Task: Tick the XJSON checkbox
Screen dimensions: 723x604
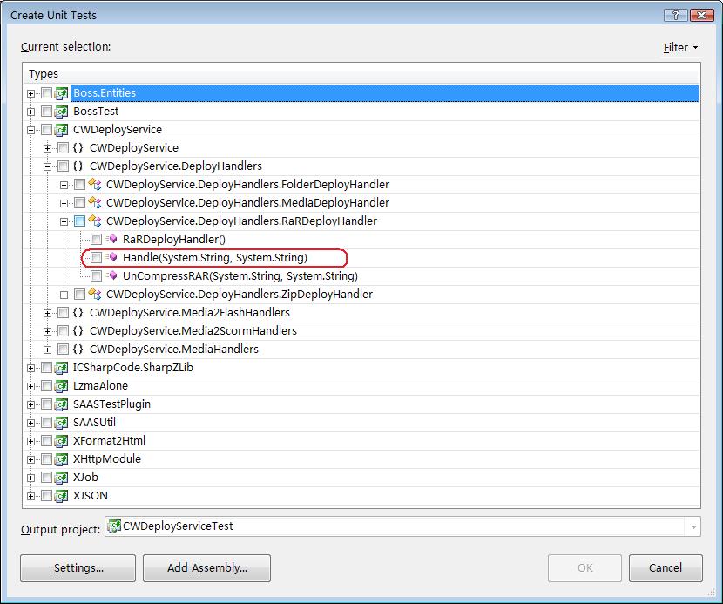Action: (46, 496)
